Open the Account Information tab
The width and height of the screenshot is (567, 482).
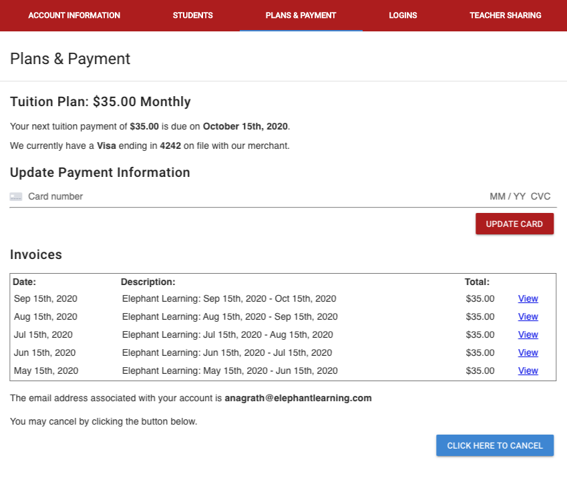(74, 15)
